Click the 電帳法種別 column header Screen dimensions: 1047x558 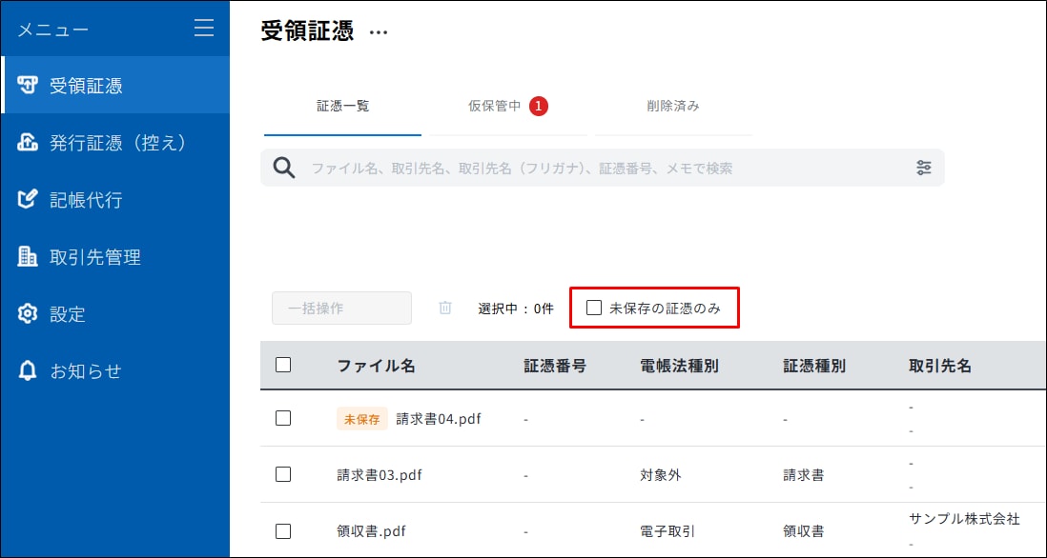(x=679, y=366)
